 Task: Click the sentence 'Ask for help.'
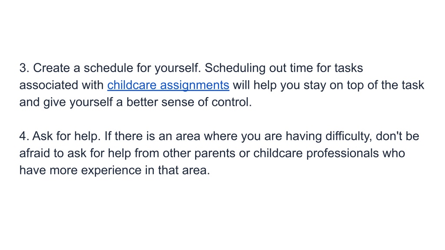point(66,136)
